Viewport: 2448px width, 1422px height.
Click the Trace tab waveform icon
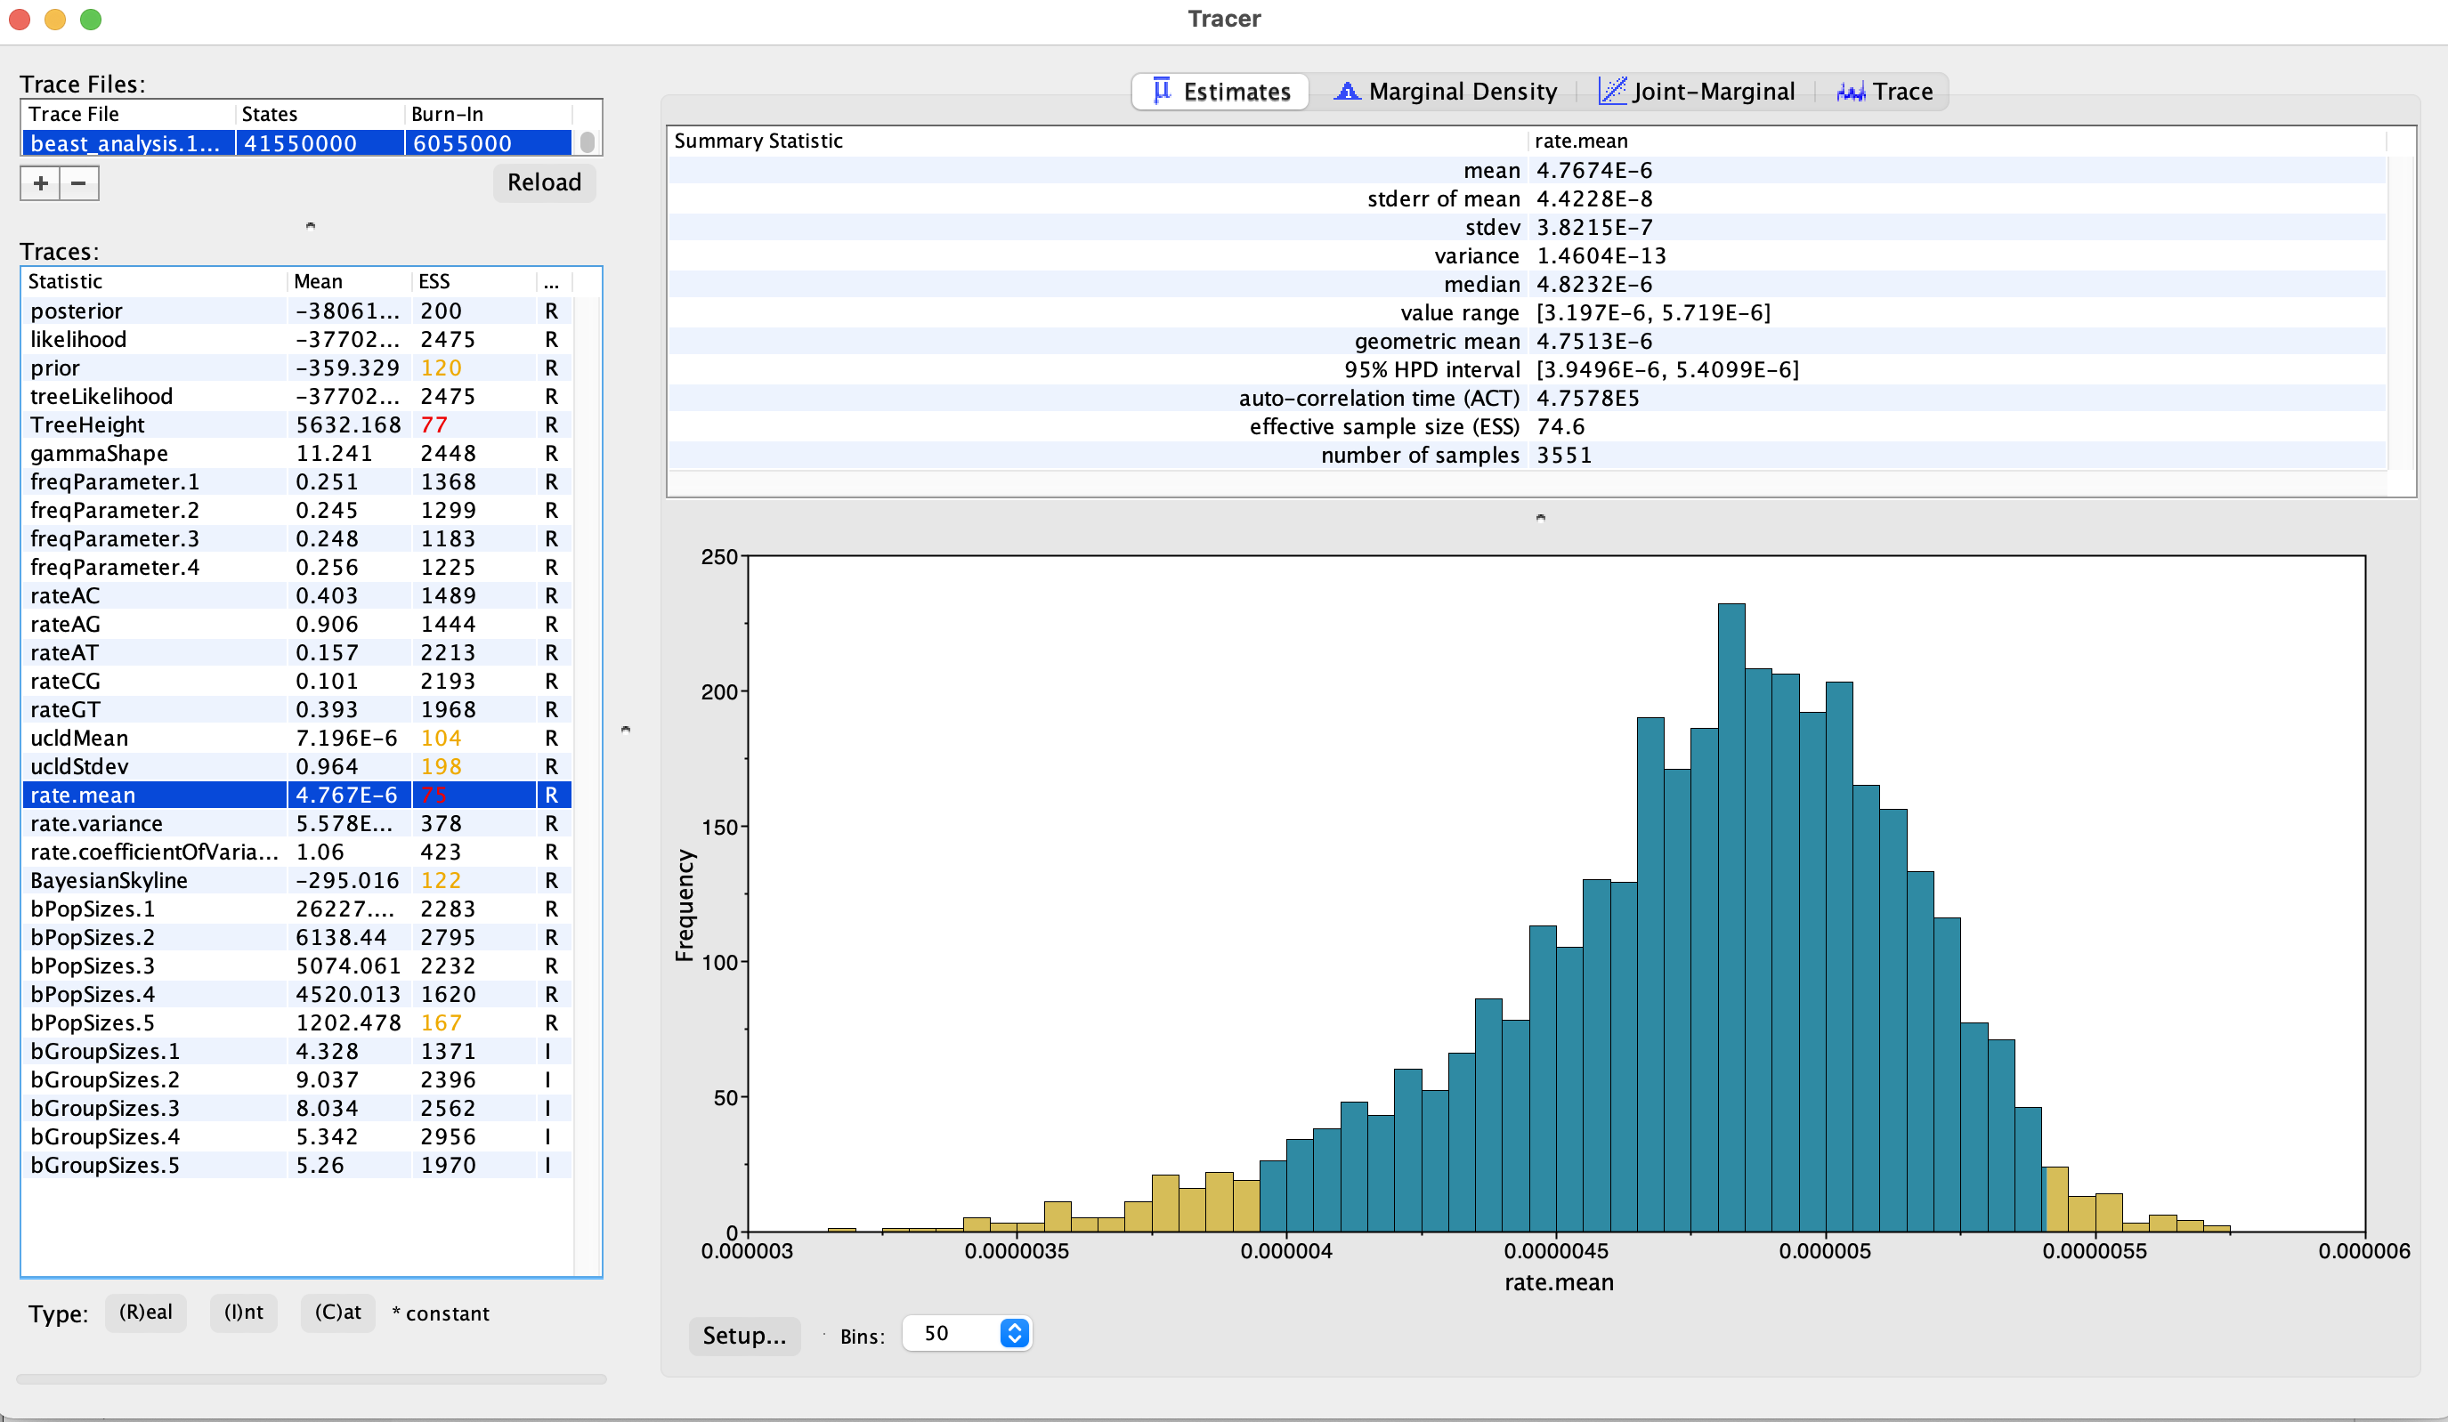click(x=1850, y=92)
